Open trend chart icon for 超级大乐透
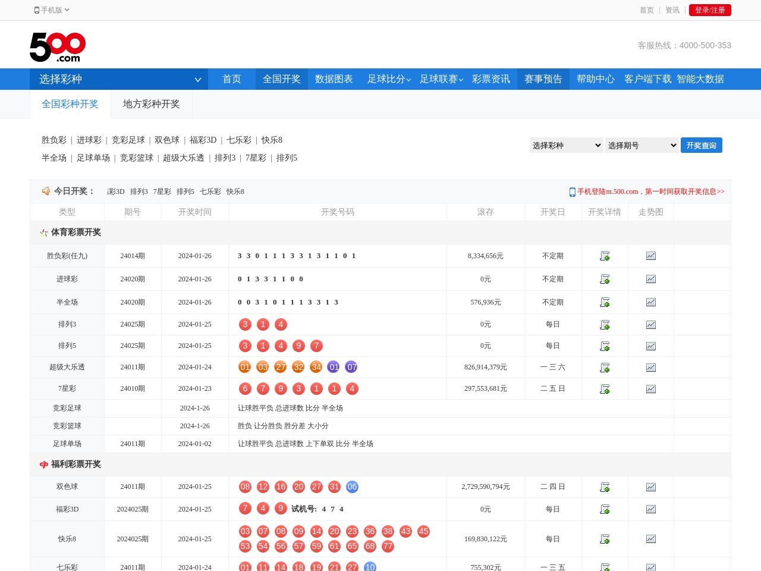761x571 pixels. 651,368
